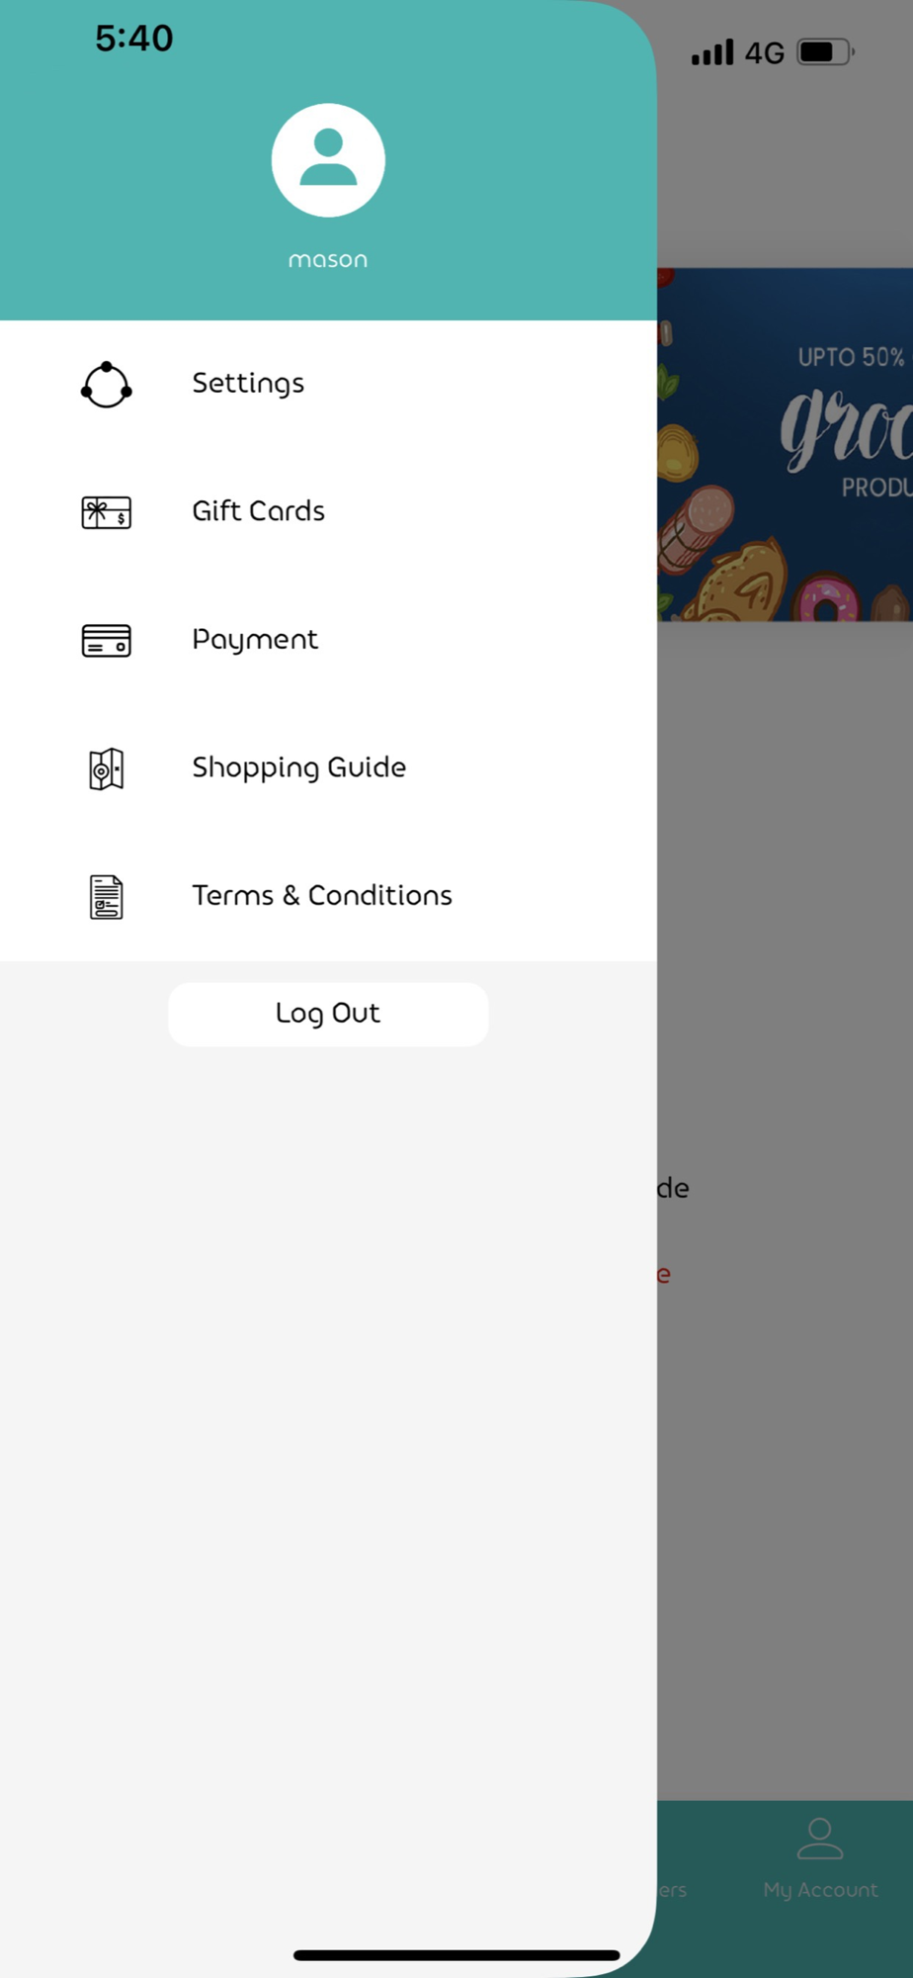Screen dimensions: 913x1978
Task: Tap the Shopping Guide map icon
Action: [x=107, y=768]
